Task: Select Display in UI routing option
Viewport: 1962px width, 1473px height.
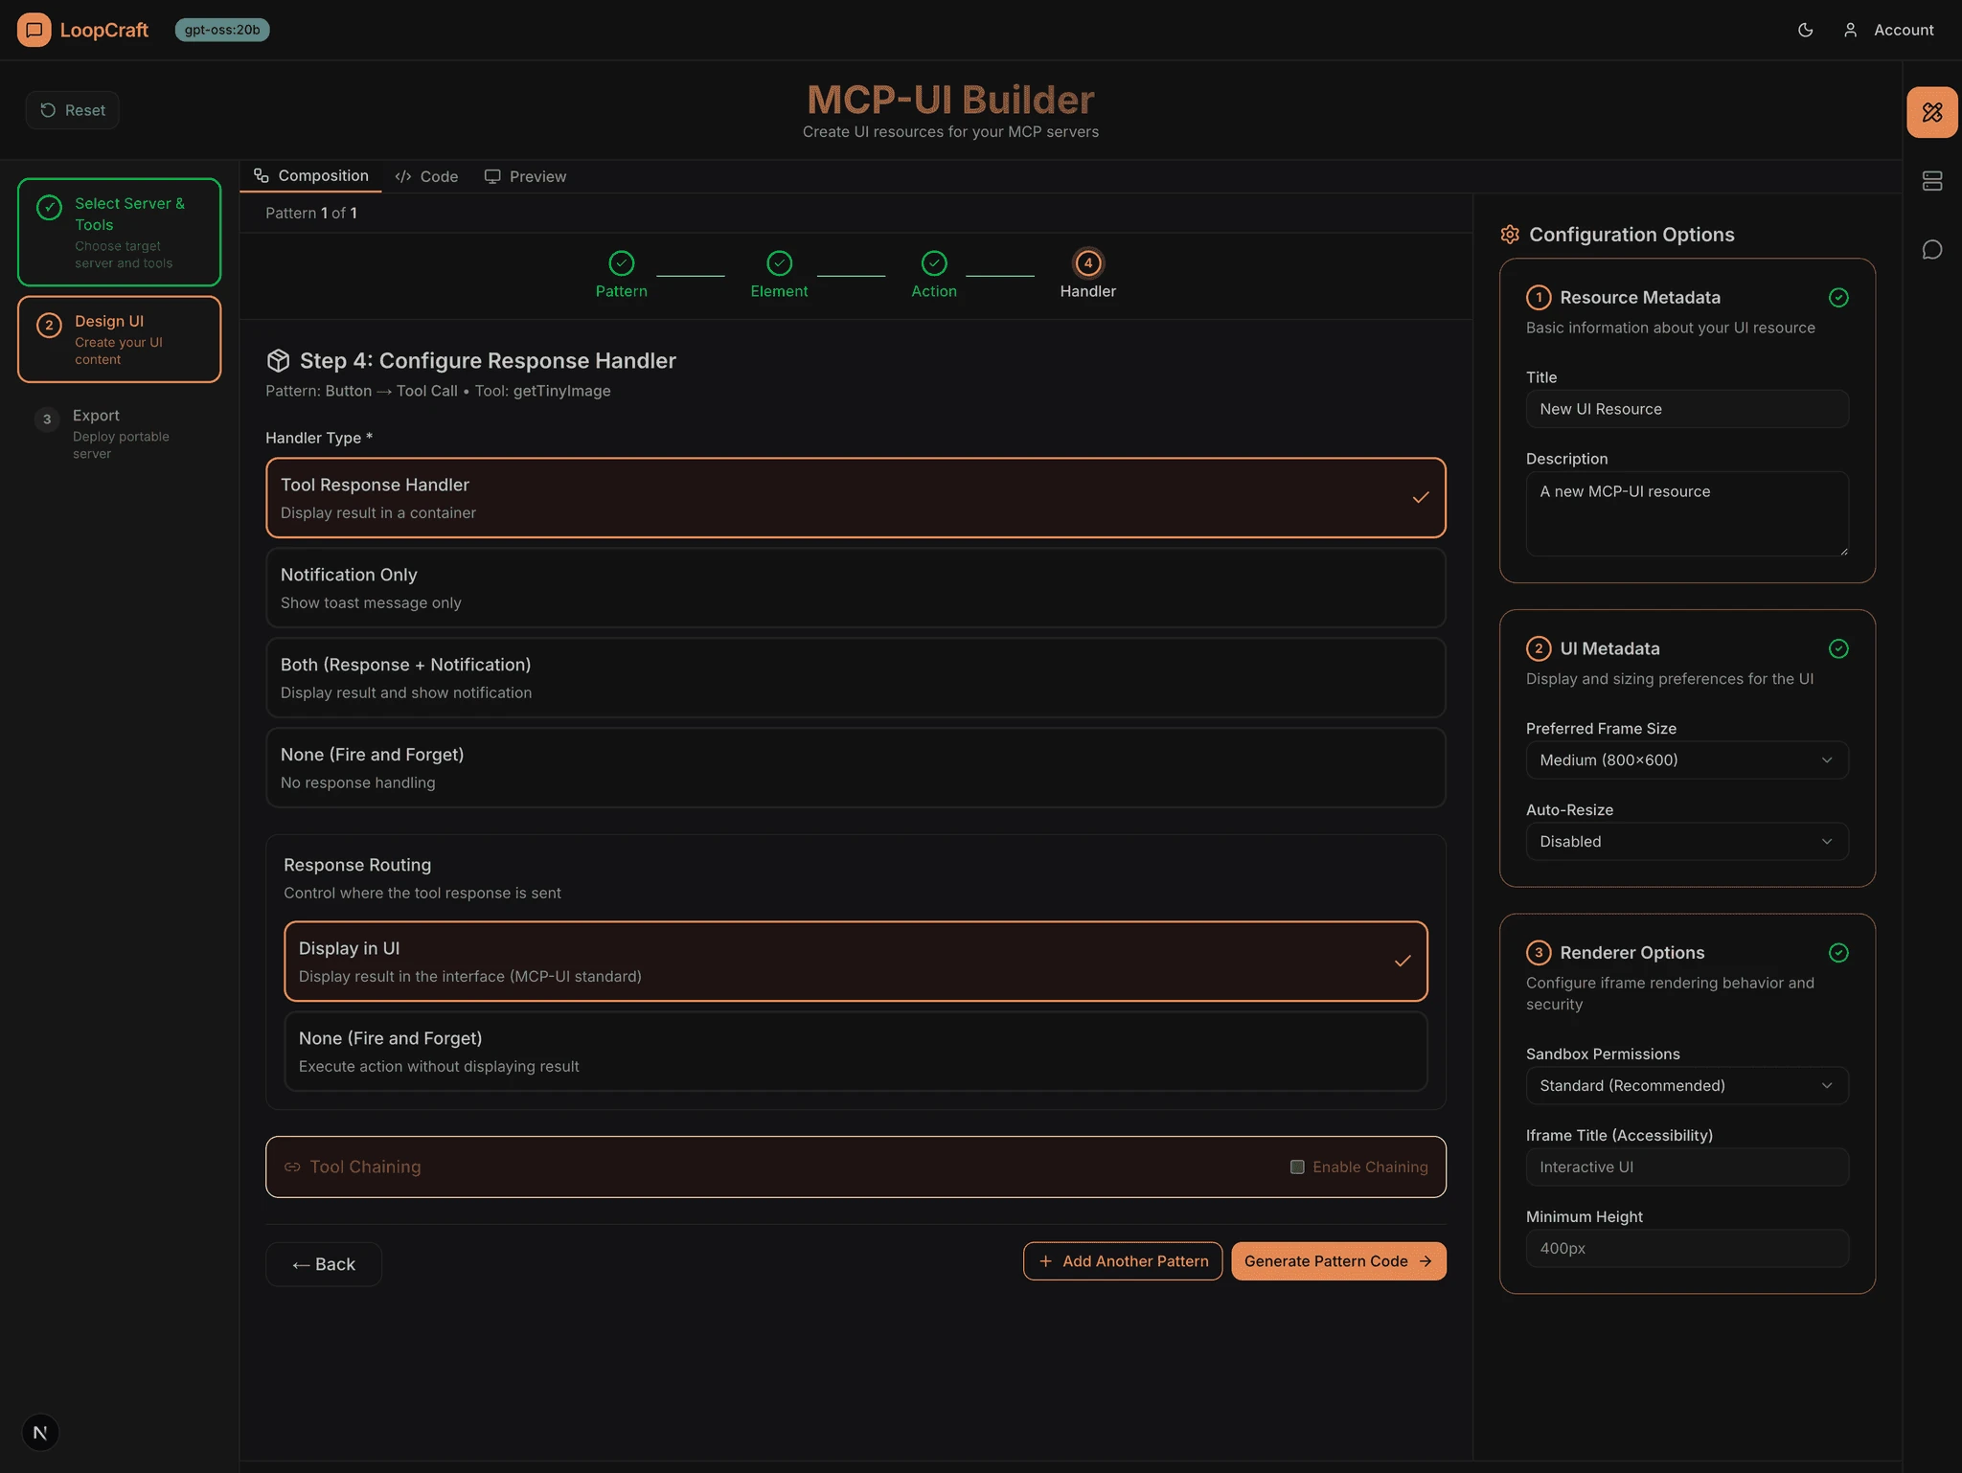Action: 856,962
